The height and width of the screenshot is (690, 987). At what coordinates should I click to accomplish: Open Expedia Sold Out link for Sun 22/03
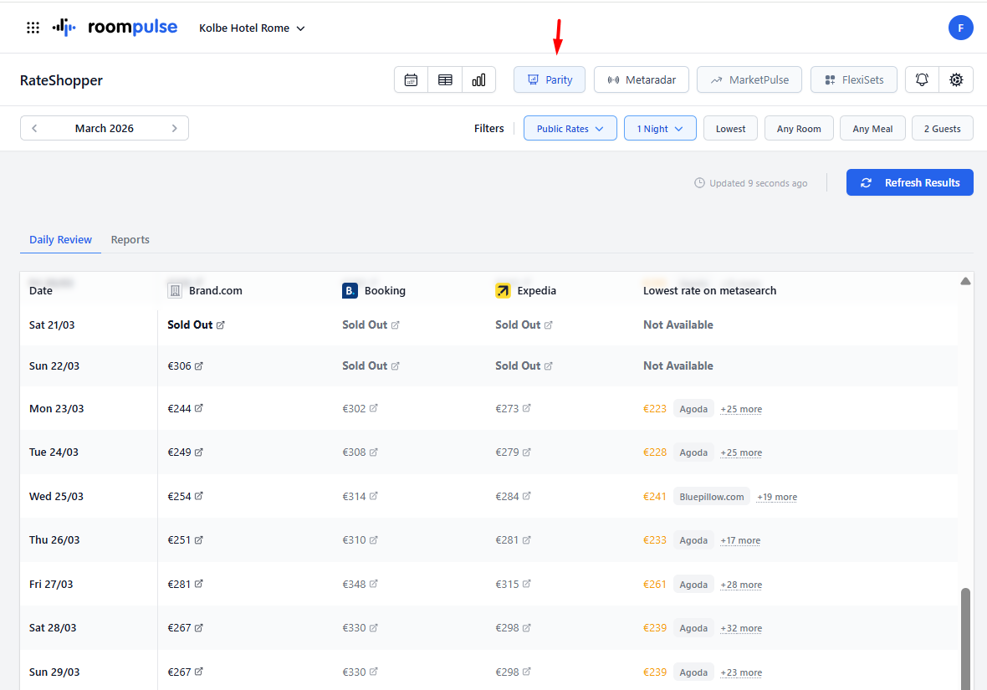(x=548, y=365)
